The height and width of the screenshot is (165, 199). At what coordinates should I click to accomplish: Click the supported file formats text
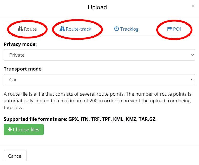coord(80,119)
